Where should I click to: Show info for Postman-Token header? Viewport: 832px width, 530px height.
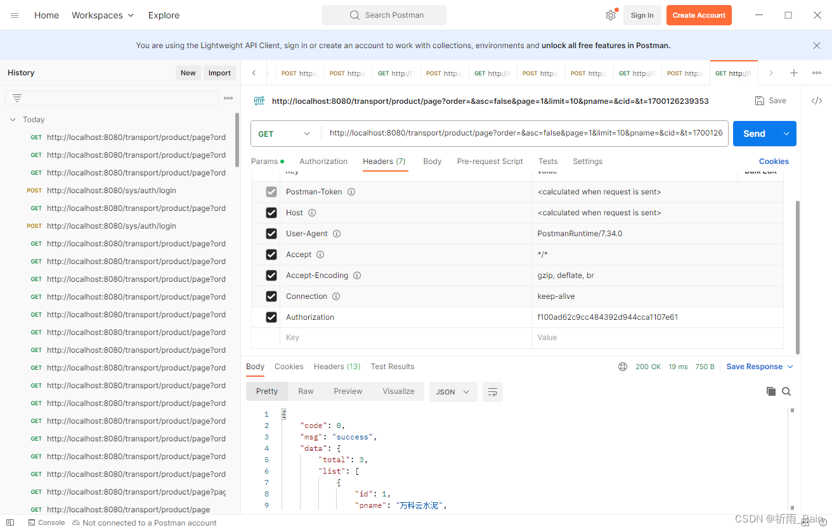351,192
